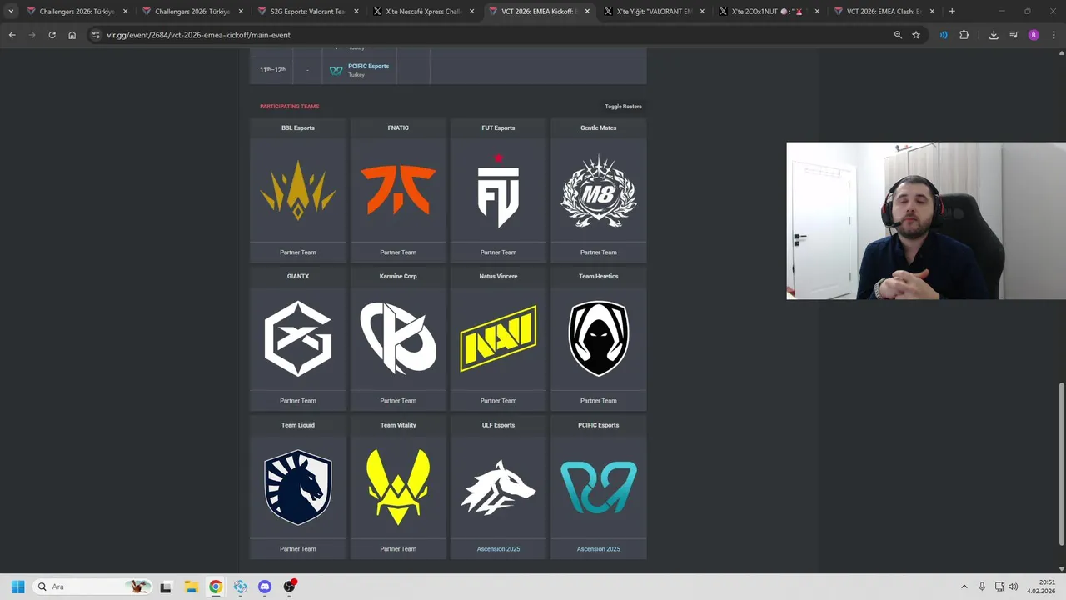
Task: Open the Team Vitality bee logo
Action: point(398,487)
